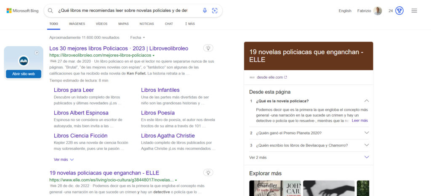Open the Chandler book cover thumbnail
The image size is (431, 196).
pos(274,188)
